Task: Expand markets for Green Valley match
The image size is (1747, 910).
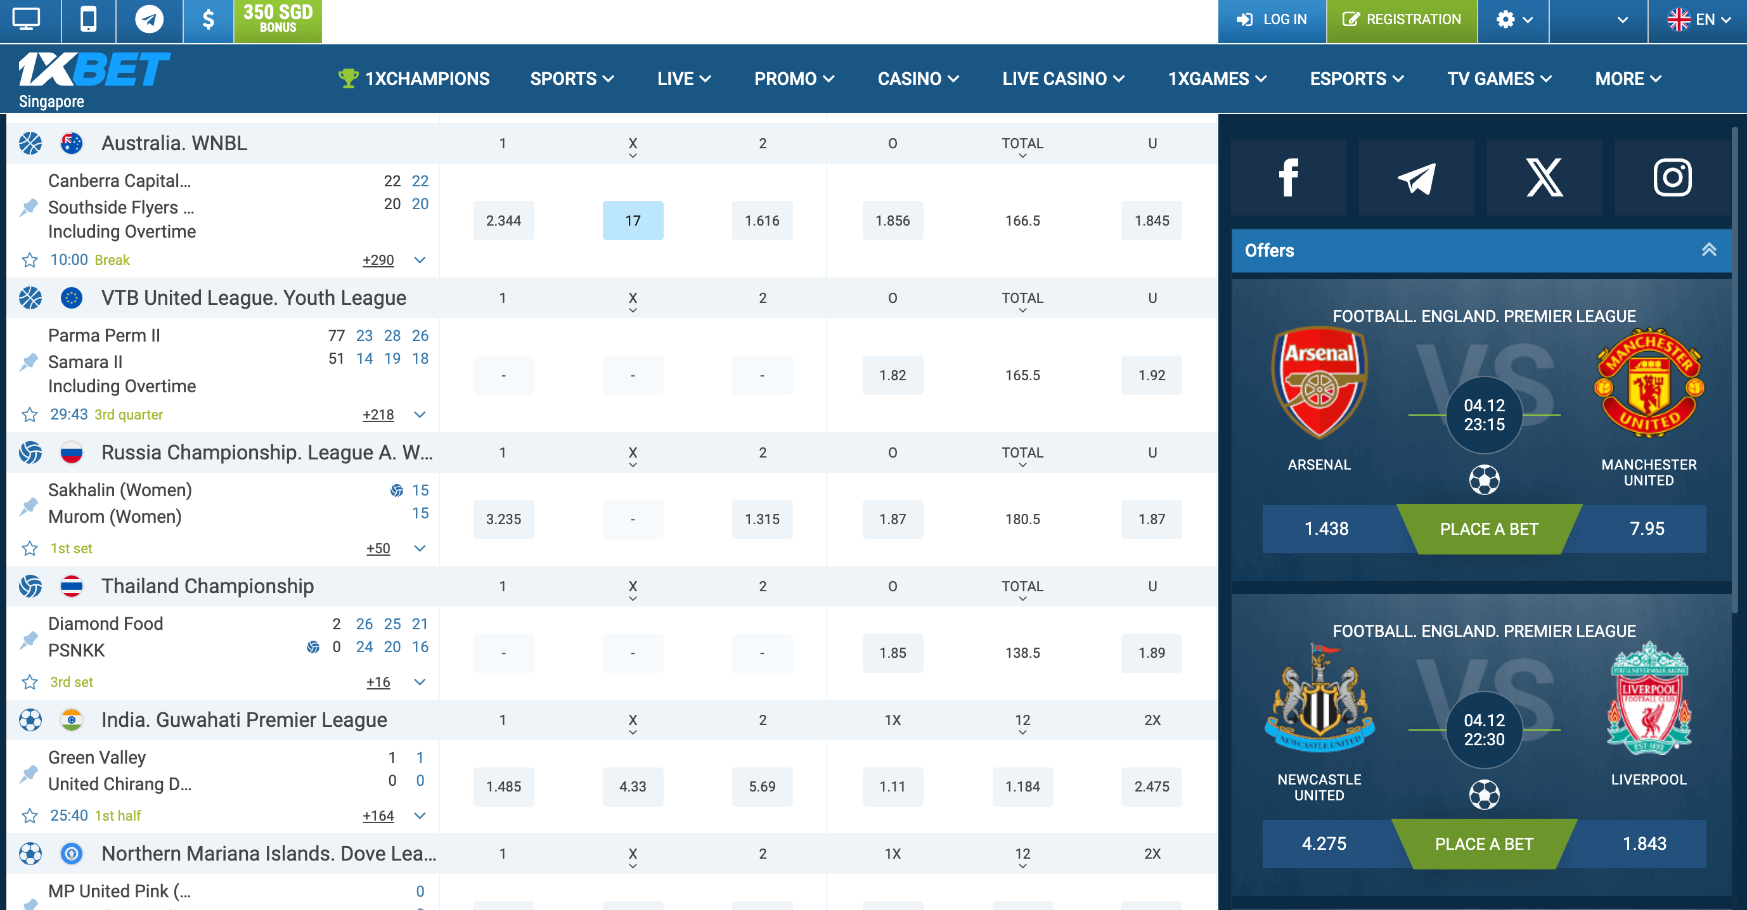Action: coord(420,815)
